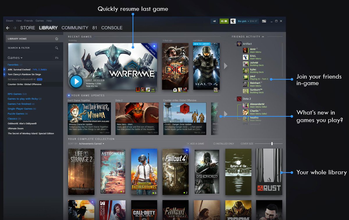Open the Steam menu
Screen dimensions: 349x220
click(x=10, y=21)
